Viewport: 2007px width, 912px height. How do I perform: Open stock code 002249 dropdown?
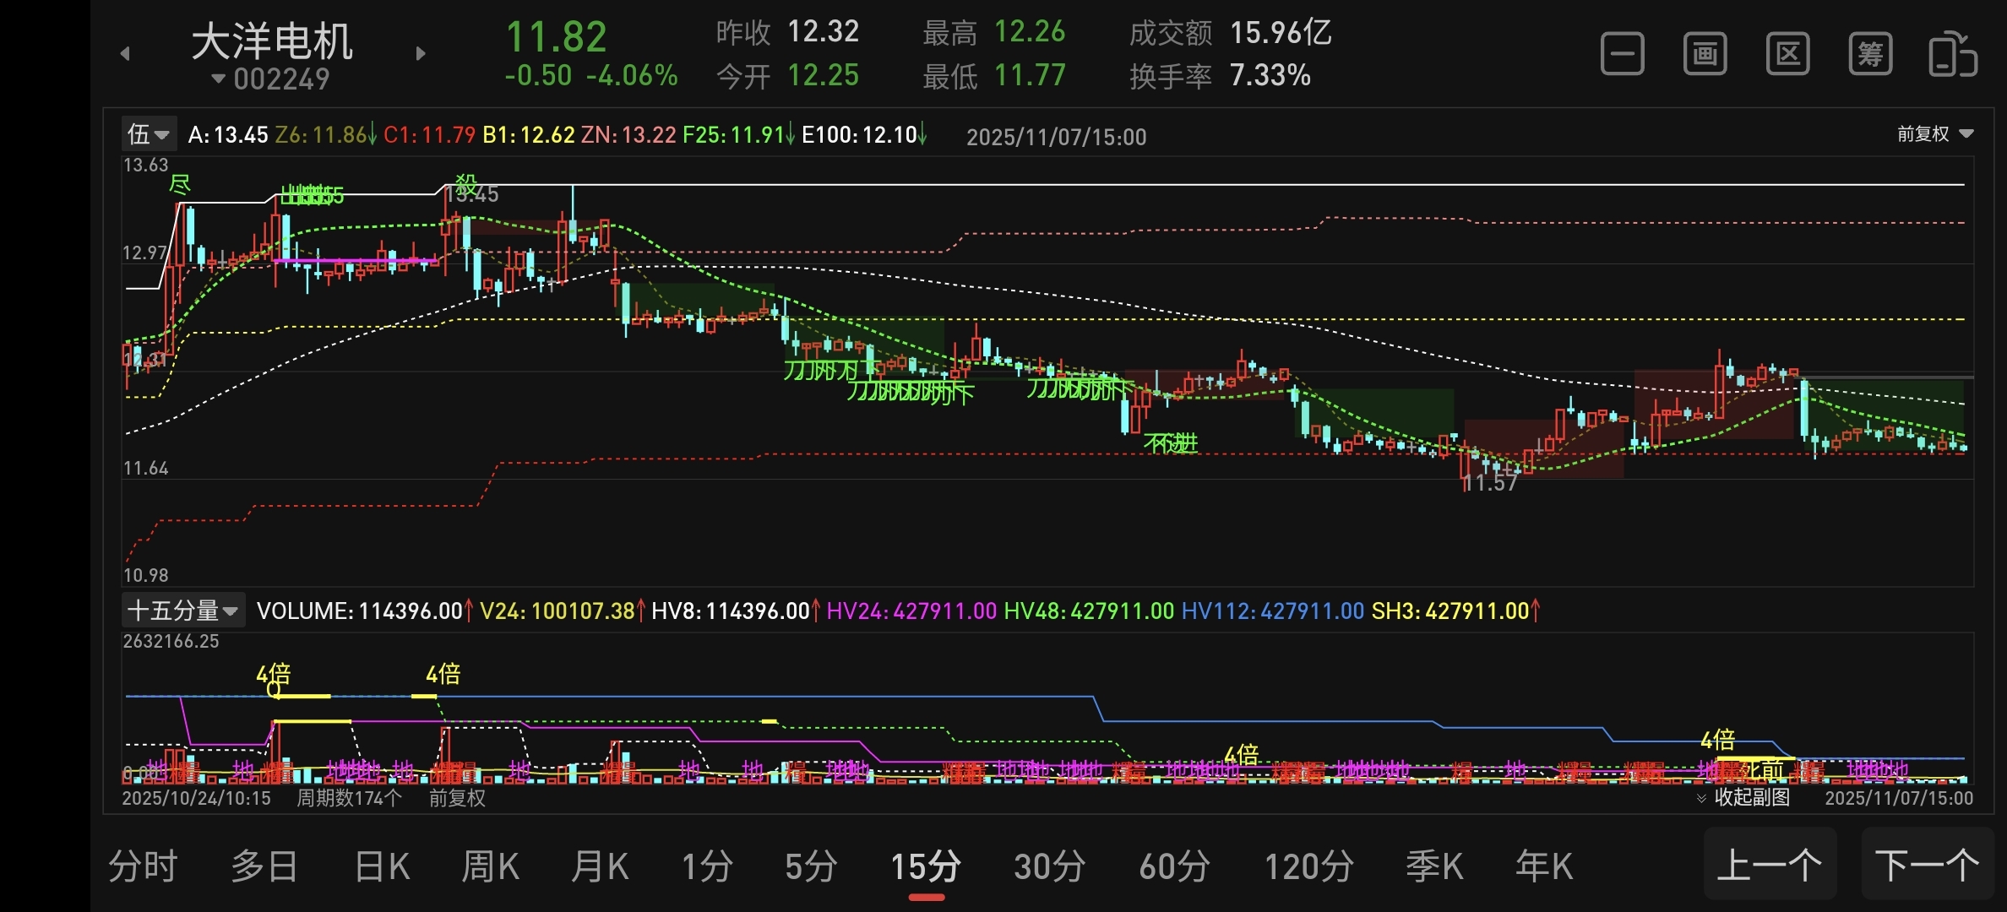point(270,79)
